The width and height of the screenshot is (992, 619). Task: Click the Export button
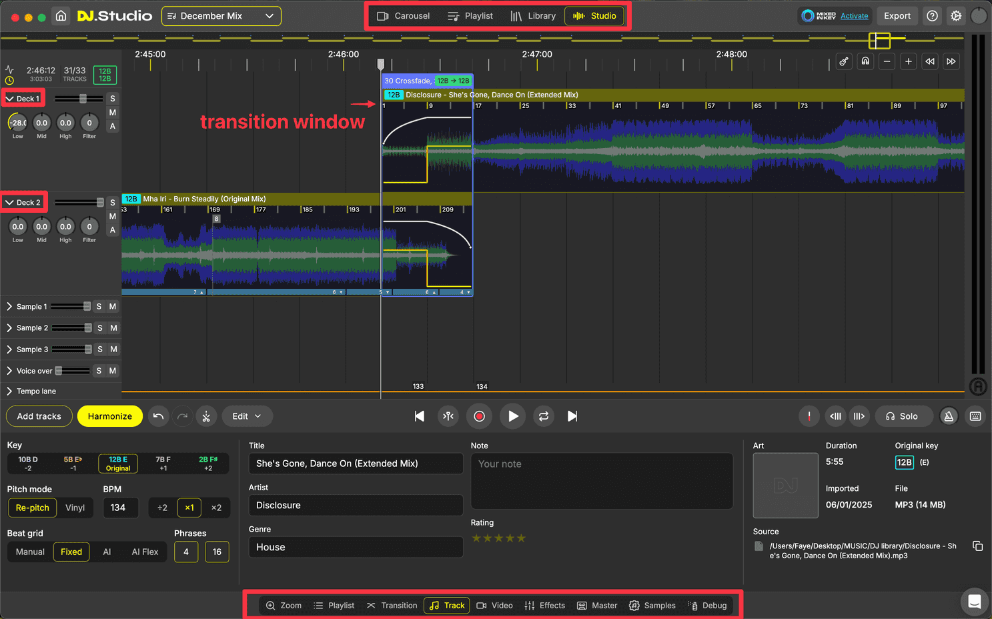pyautogui.click(x=897, y=16)
